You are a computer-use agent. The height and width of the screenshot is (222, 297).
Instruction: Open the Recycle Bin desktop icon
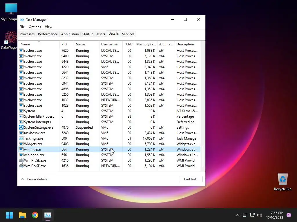coord(282,182)
